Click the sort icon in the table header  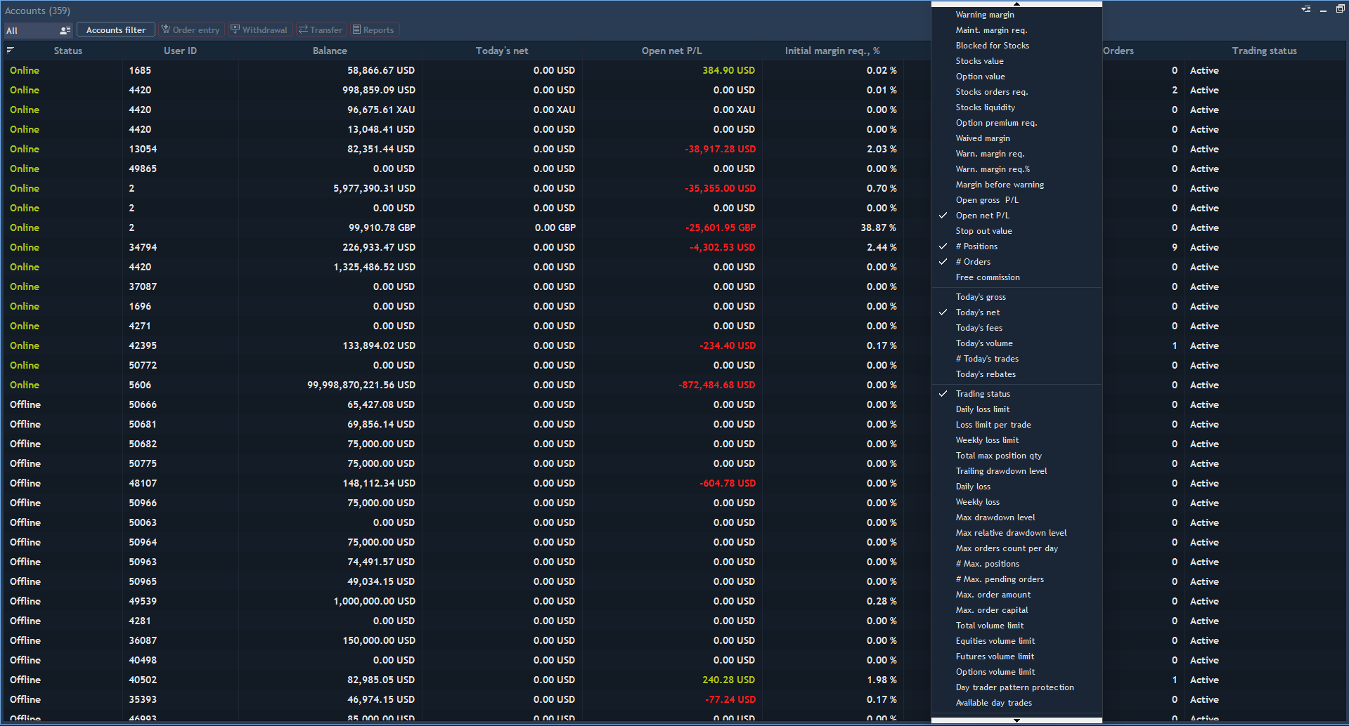[11, 50]
